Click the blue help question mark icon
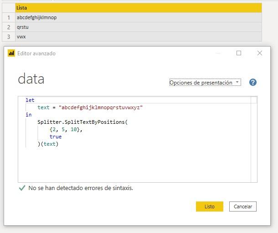Screen dimensions: 278x233 253,82
